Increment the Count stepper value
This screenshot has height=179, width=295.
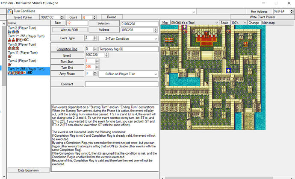click(94, 16)
